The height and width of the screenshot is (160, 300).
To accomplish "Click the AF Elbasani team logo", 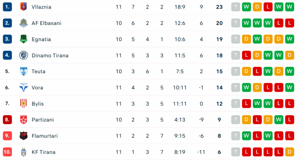I will (x=24, y=23).
